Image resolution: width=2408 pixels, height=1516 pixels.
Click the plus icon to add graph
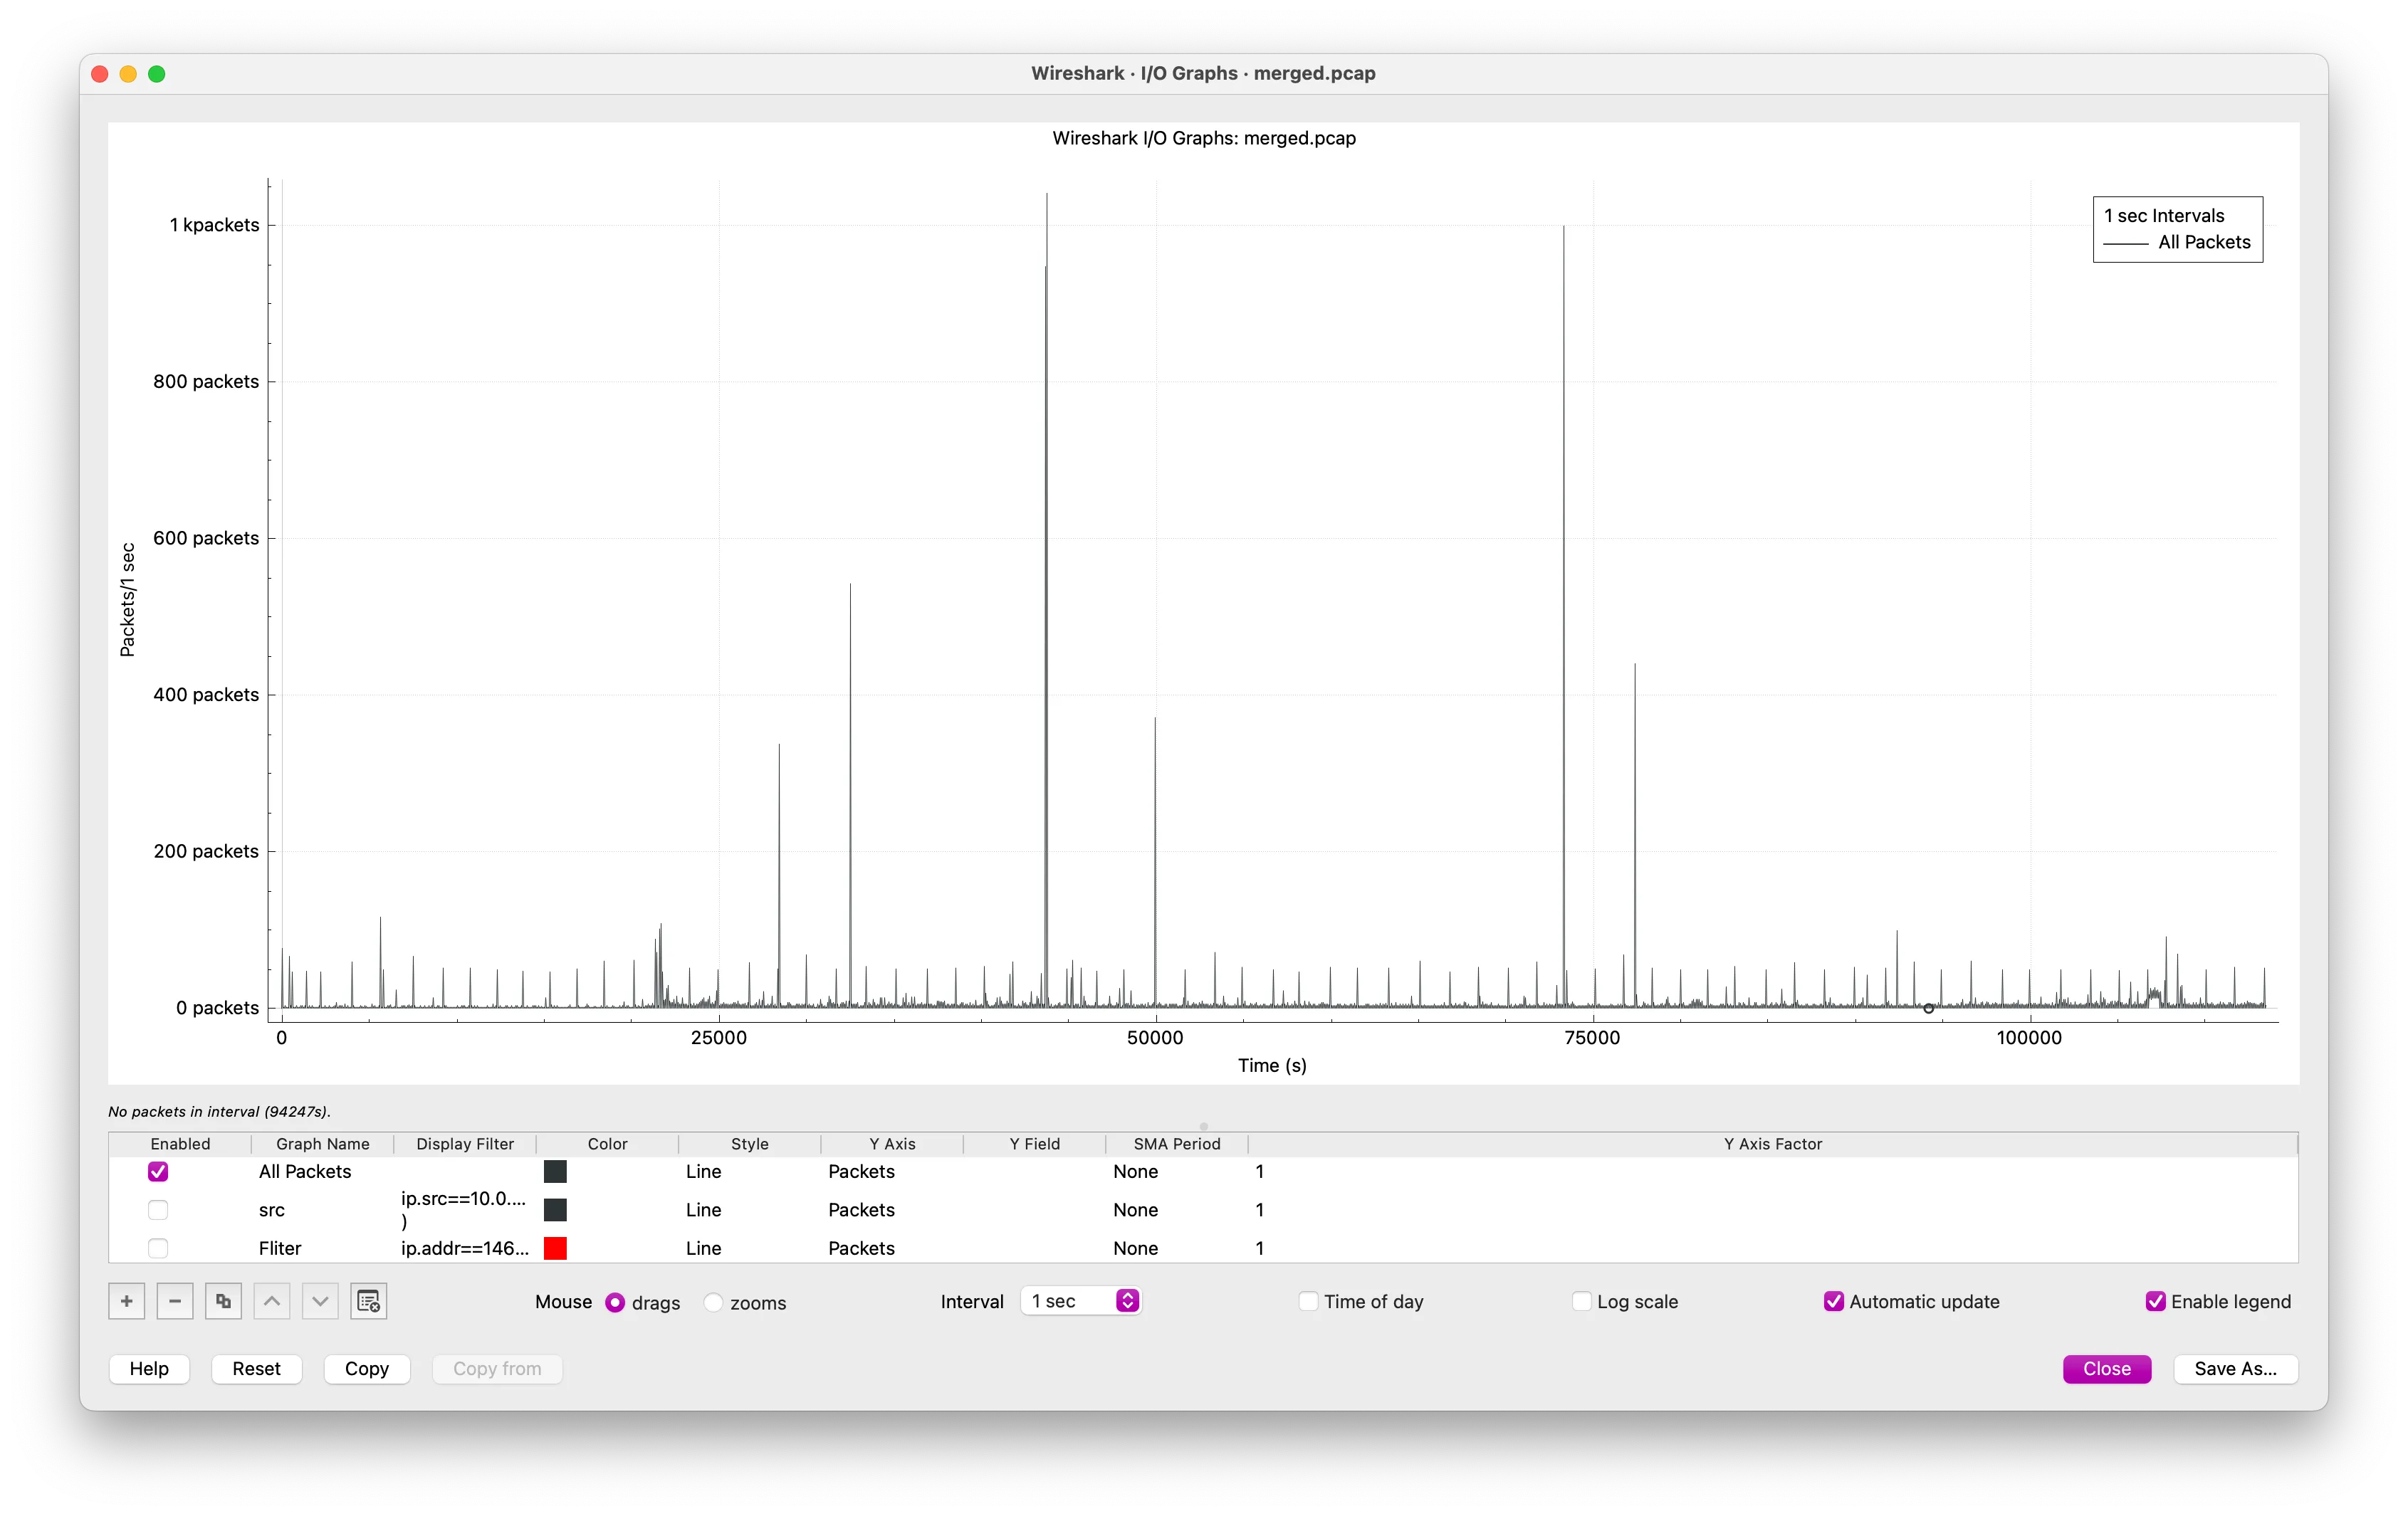tap(126, 1301)
